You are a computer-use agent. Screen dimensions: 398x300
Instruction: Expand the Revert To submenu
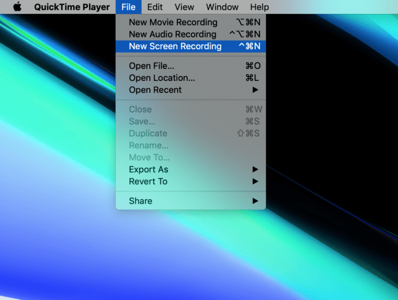click(148, 181)
